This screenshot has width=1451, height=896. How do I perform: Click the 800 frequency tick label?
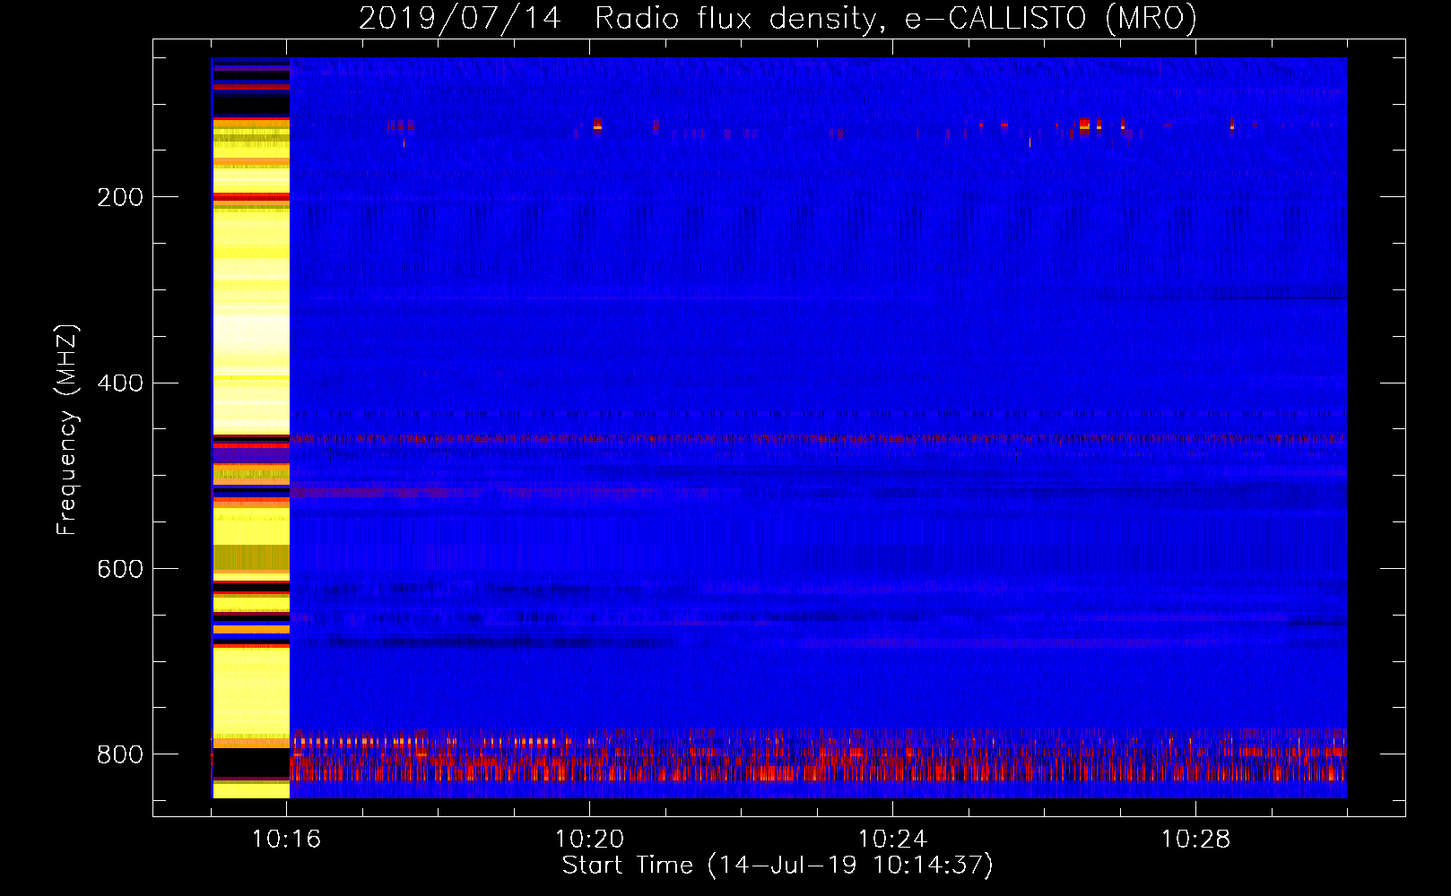click(120, 754)
